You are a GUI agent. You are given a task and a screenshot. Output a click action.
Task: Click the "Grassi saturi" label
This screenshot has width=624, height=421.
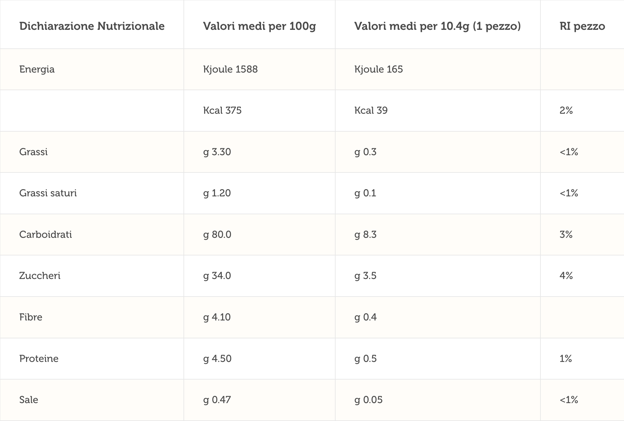[48, 193]
